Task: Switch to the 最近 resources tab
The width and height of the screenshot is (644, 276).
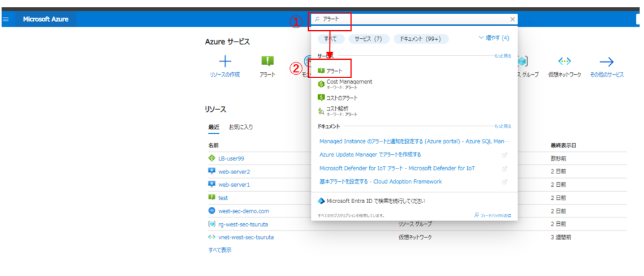Action: click(x=214, y=127)
